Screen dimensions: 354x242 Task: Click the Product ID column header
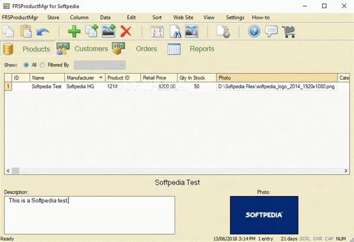123,78
